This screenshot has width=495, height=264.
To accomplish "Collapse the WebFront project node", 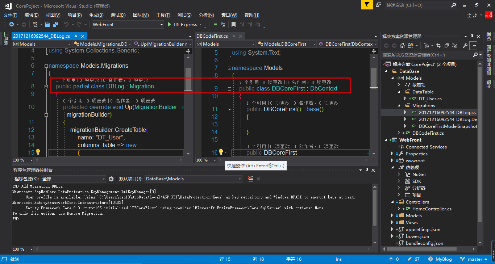I will coord(386,140).
